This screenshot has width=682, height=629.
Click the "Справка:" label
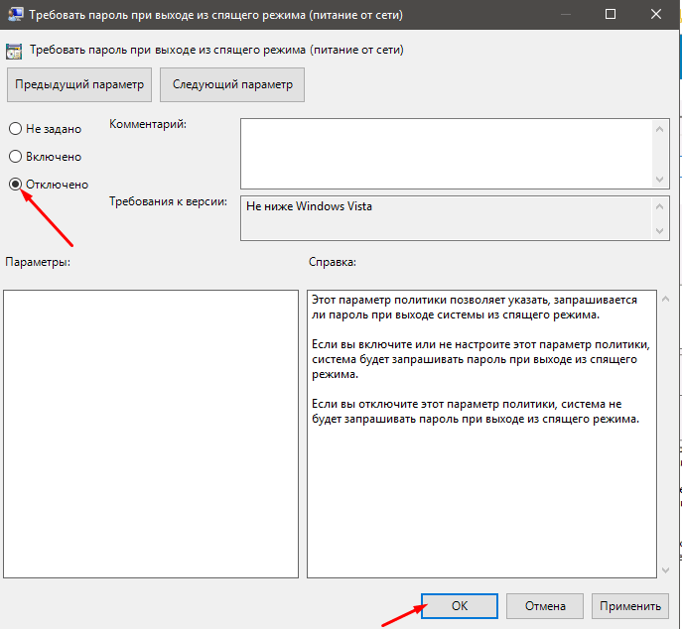(333, 262)
